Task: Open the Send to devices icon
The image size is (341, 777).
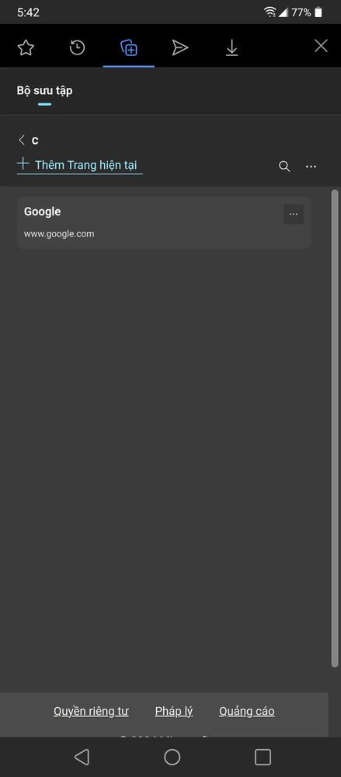Action: (x=180, y=47)
